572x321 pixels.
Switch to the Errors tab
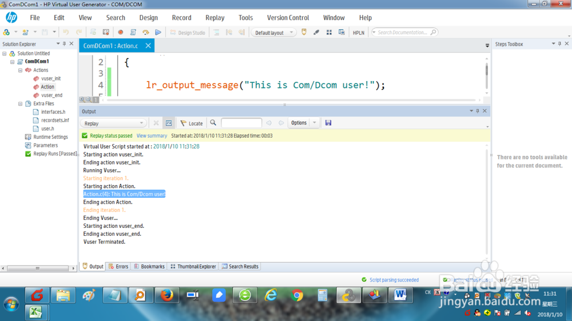pyautogui.click(x=118, y=267)
